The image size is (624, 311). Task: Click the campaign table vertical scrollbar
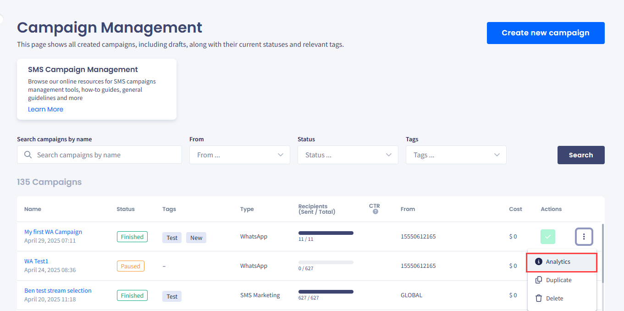click(602, 253)
